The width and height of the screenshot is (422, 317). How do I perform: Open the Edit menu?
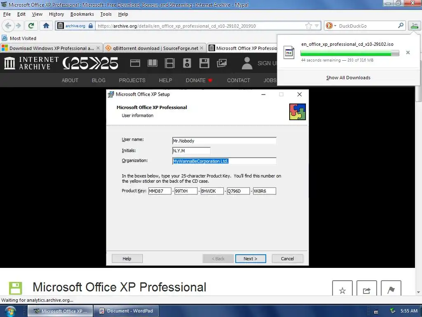coord(21,14)
